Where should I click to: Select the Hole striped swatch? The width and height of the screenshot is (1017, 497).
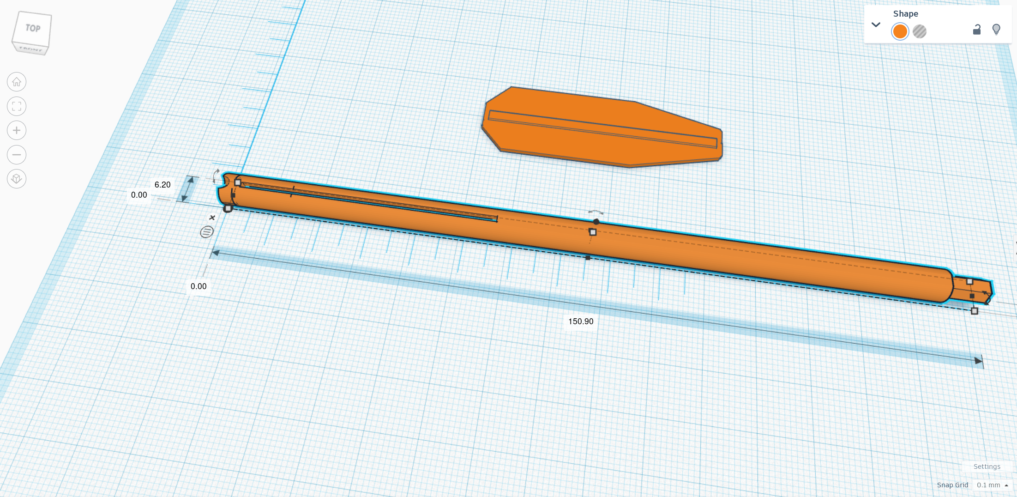pyautogui.click(x=920, y=31)
